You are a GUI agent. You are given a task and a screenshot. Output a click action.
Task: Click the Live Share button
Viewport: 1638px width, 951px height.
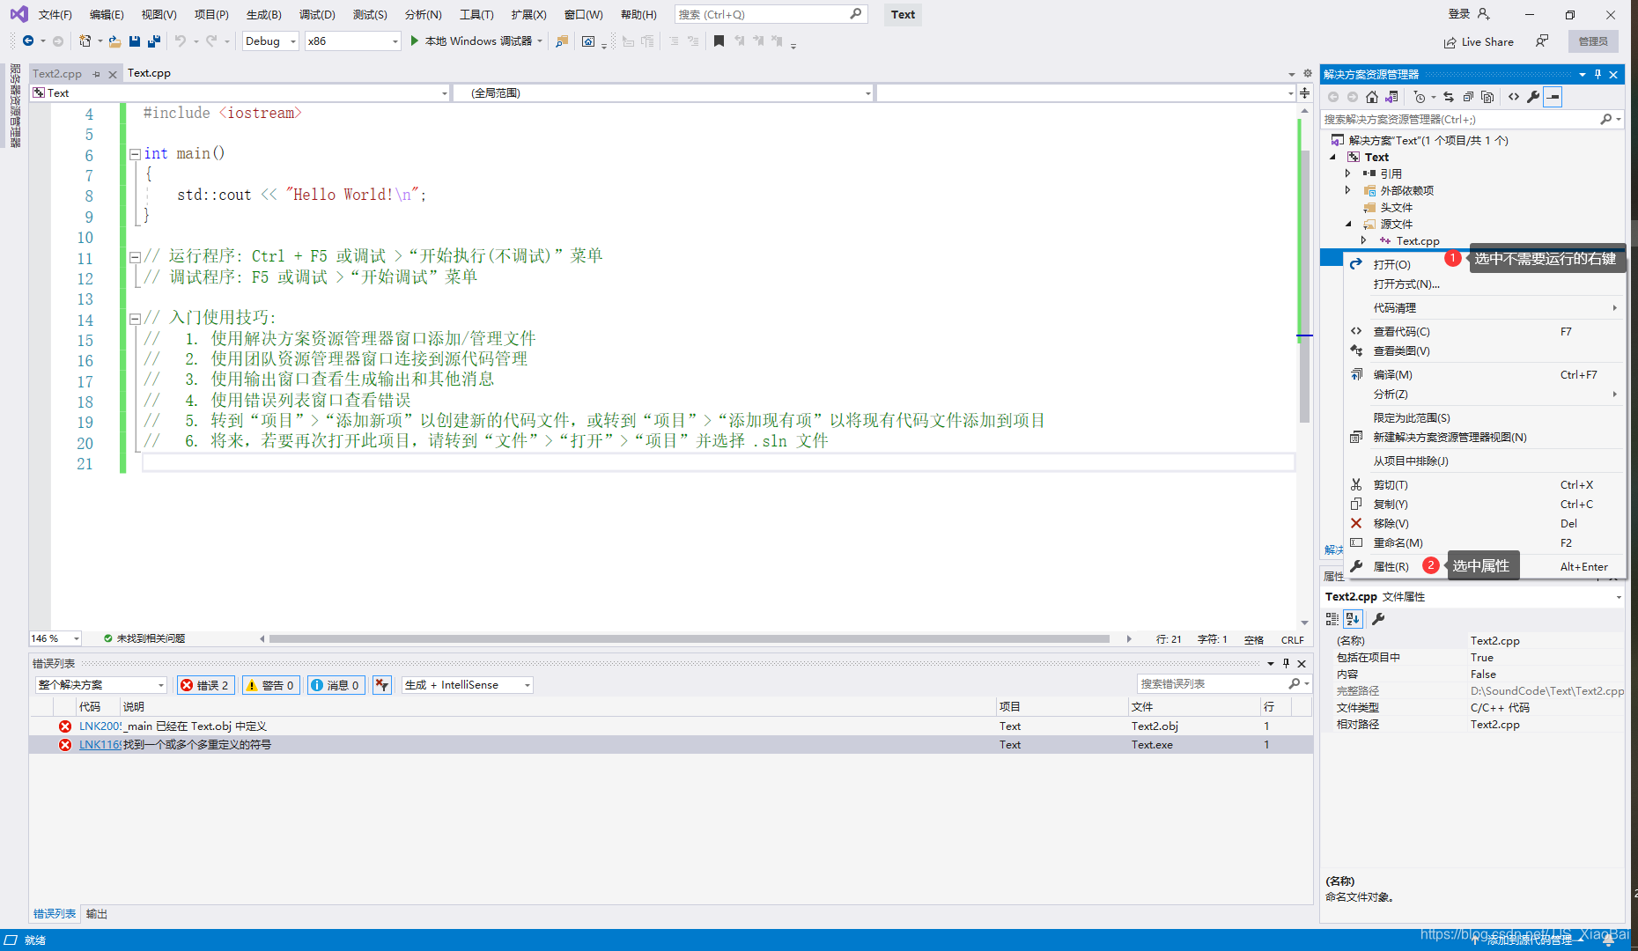[1479, 41]
